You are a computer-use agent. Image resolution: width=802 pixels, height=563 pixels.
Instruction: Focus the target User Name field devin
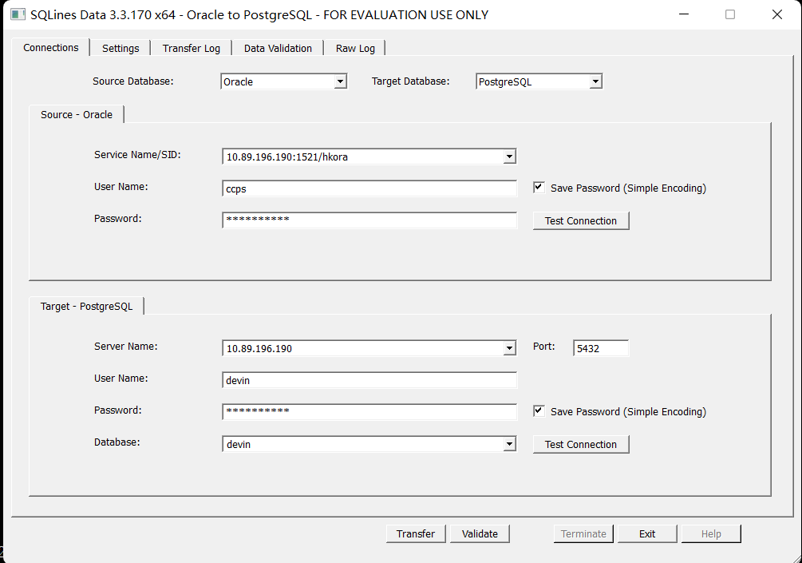click(369, 380)
